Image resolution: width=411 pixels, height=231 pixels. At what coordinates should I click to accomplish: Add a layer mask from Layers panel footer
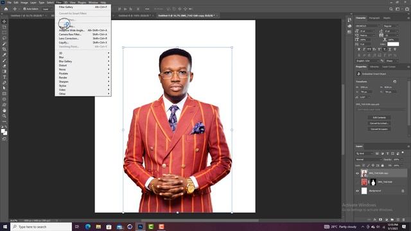pos(380,219)
